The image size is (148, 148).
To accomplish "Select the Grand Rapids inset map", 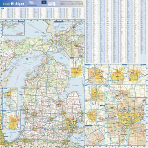I will [x=97, y=74].
